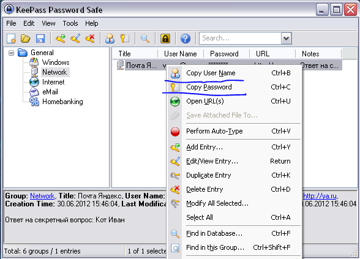360x259 pixels.
Task: Click Delete Entry key icon in toolbar
Action: click(90, 39)
